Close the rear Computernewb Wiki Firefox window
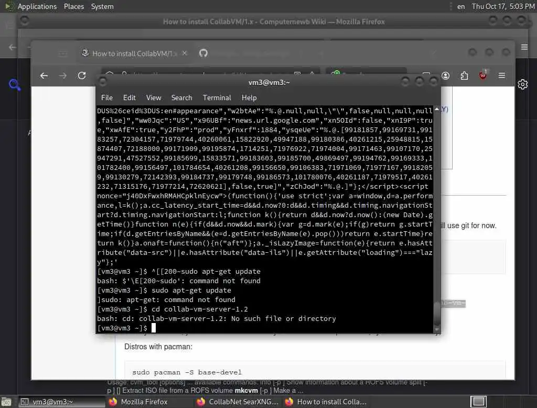The image size is (537, 408). 521,21
